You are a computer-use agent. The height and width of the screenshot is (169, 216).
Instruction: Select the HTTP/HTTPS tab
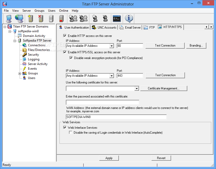pyautogui.click(x=170, y=27)
